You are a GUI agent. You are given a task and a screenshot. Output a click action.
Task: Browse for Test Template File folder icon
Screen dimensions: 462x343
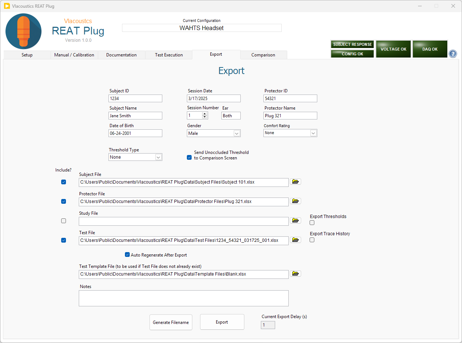(295, 273)
